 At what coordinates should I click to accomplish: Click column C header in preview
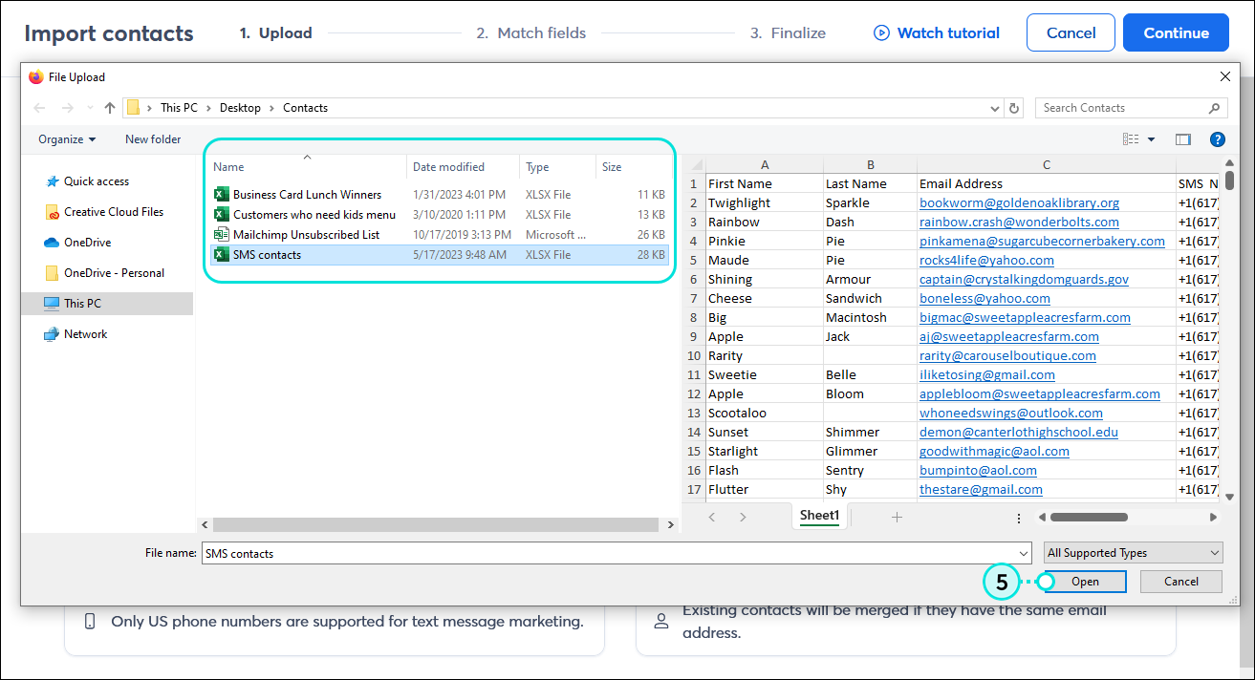tap(1047, 165)
